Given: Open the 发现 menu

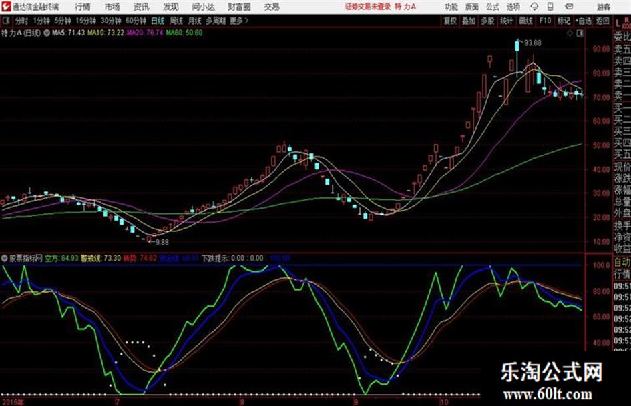Looking at the screenshot, I should click(x=171, y=7).
